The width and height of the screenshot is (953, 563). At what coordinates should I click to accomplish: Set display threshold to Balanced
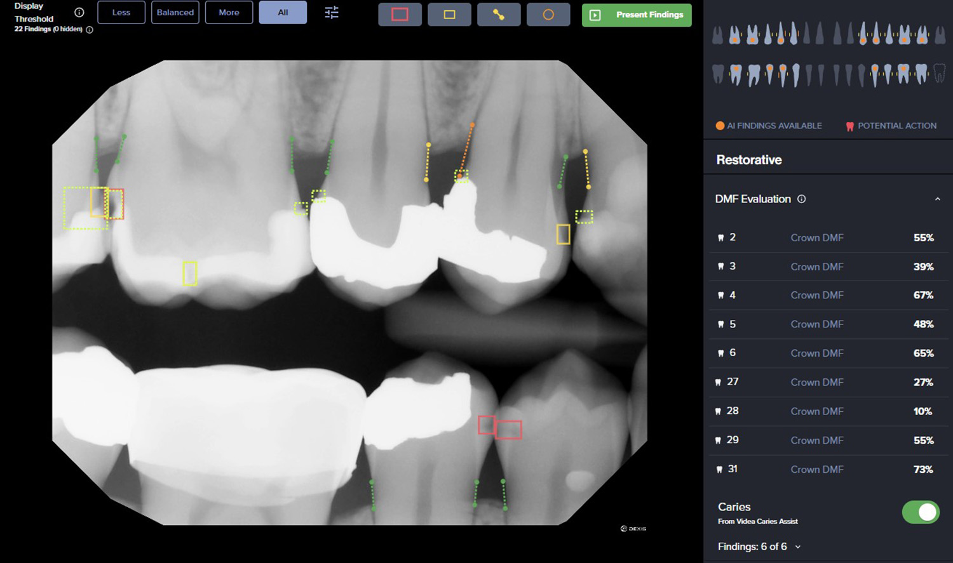coord(175,13)
